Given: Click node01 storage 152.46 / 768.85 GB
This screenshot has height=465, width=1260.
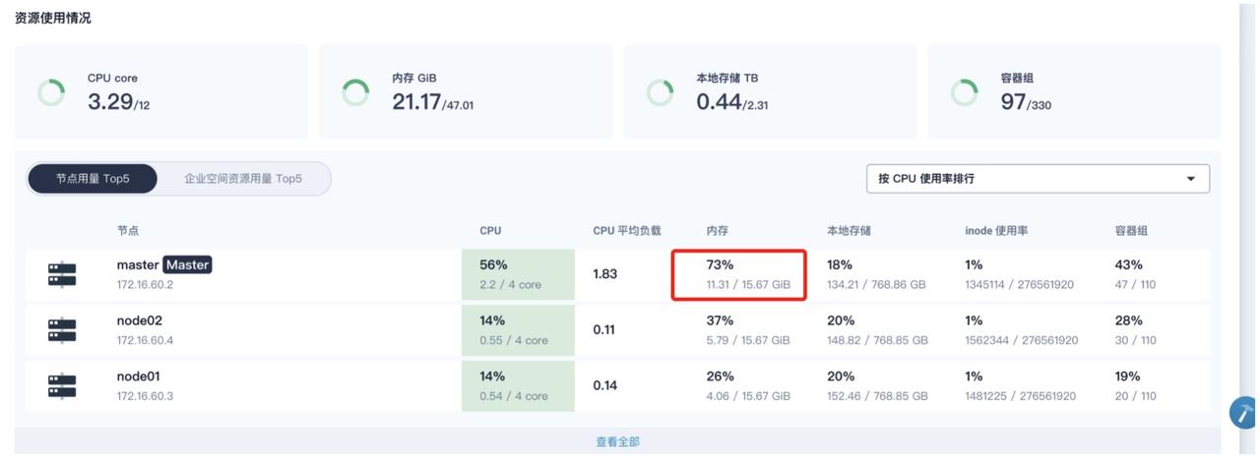Looking at the screenshot, I should [878, 396].
